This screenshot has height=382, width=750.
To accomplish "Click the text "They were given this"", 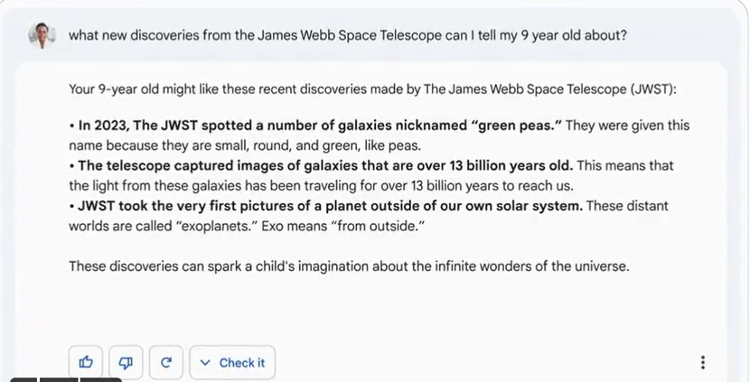I will click(627, 126).
